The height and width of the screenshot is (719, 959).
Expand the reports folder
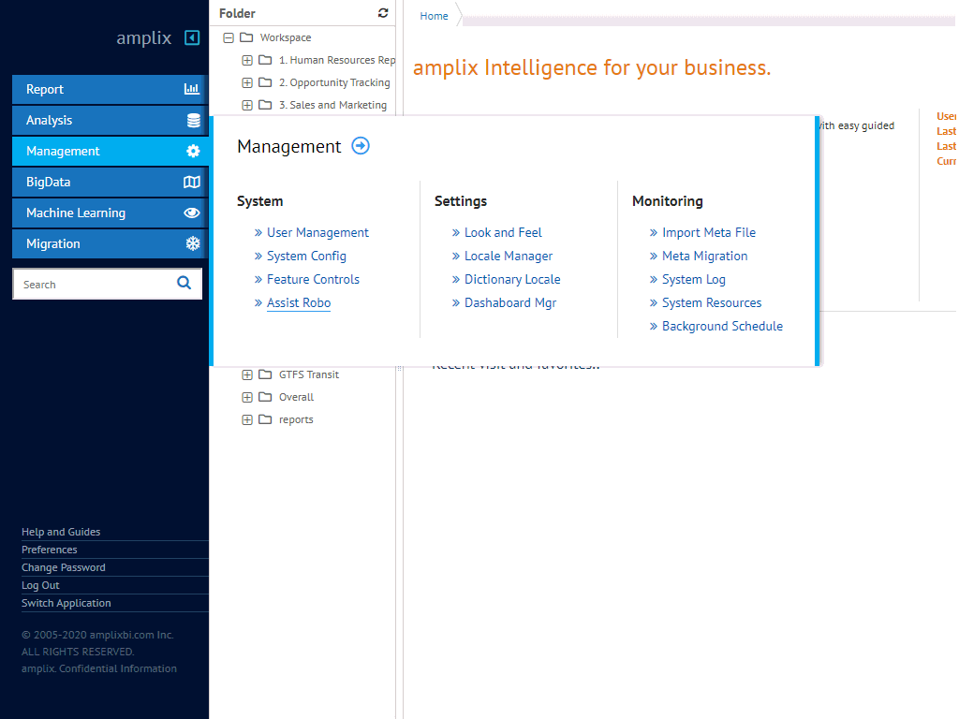[x=247, y=420]
